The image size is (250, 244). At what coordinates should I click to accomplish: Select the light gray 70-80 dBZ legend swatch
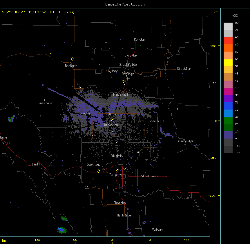(x=228, y=26)
